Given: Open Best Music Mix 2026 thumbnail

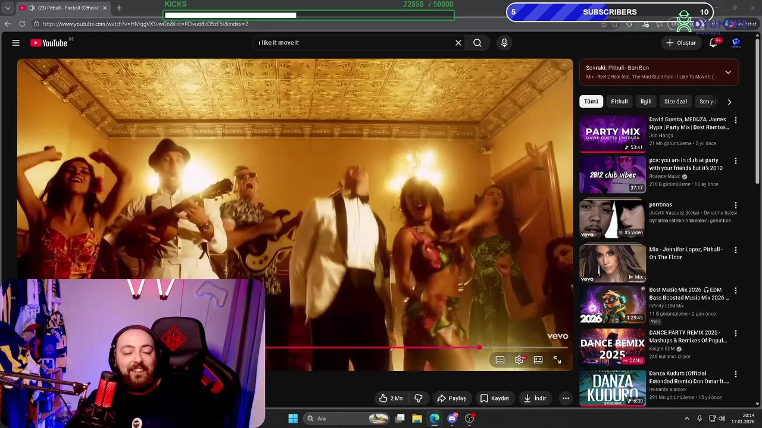Looking at the screenshot, I should (613, 304).
